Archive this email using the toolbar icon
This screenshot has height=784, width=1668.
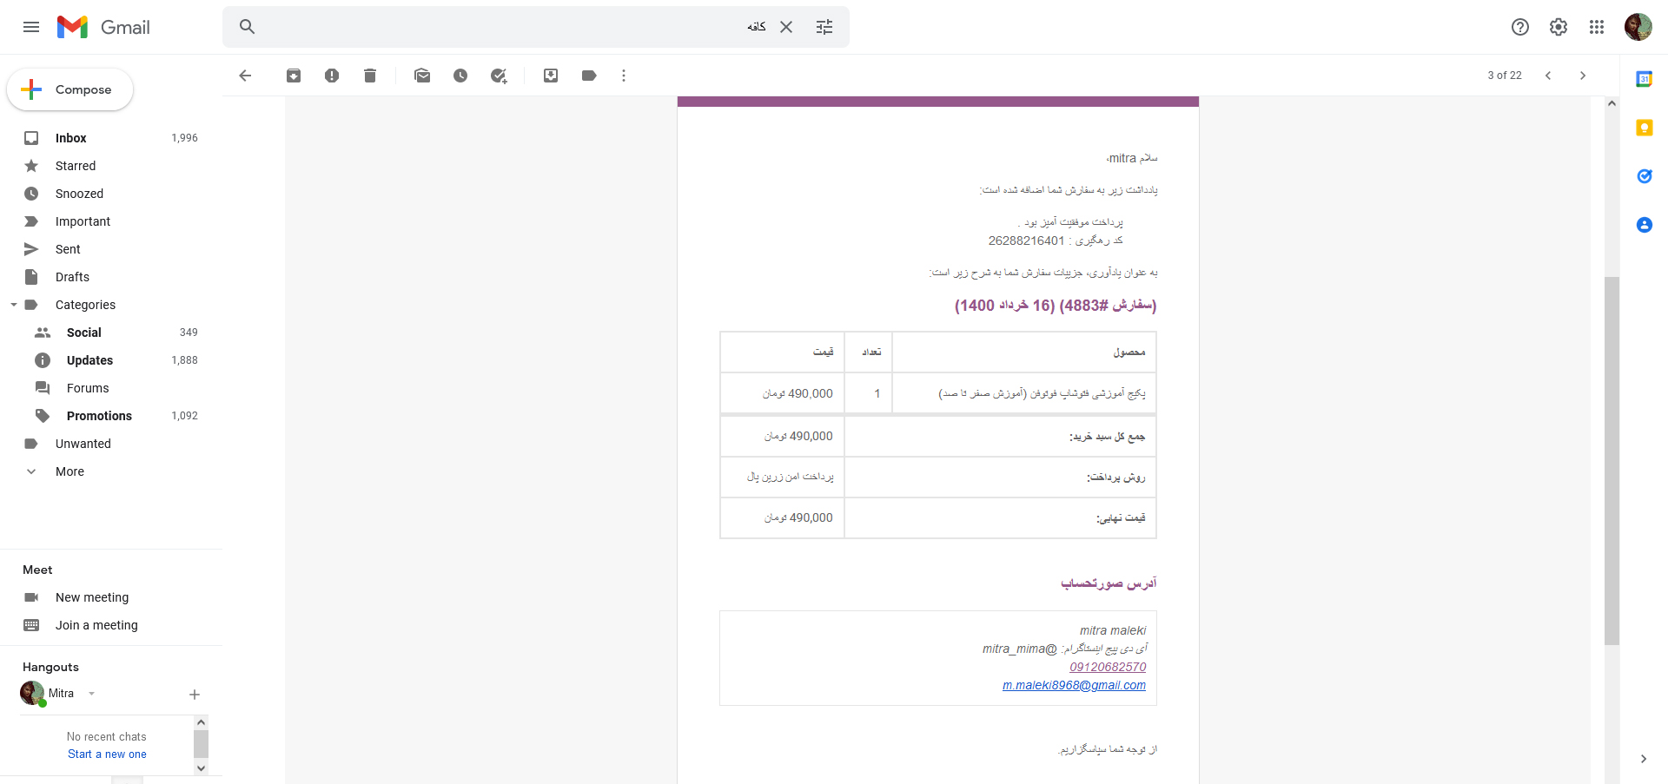tap(294, 76)
